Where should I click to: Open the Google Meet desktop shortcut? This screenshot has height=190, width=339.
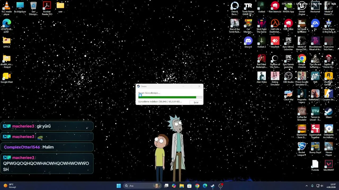[7, 78]
